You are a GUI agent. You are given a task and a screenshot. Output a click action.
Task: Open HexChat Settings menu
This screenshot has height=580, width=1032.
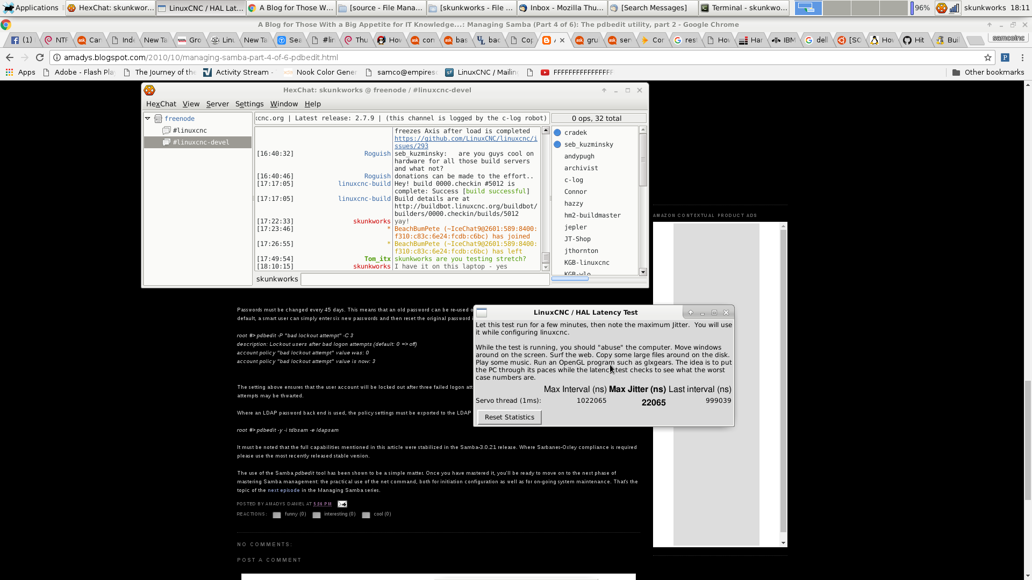pos(249,104)
